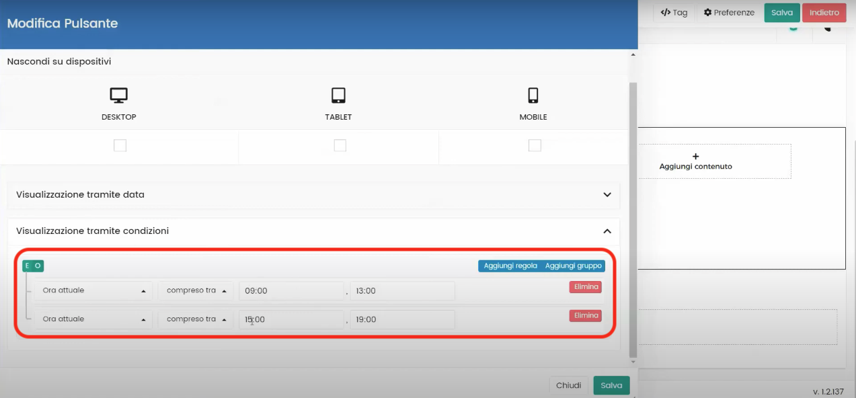Edit the 15:00 start time field
The image size is (856, 398).
click(x=291, y=319)
